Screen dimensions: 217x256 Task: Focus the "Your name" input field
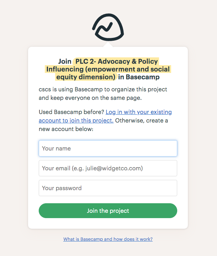pyautogui.click(x=108, y=148)
